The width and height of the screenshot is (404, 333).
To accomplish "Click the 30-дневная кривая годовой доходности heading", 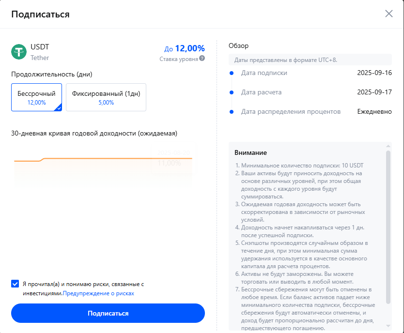I will tap(94, 133).
